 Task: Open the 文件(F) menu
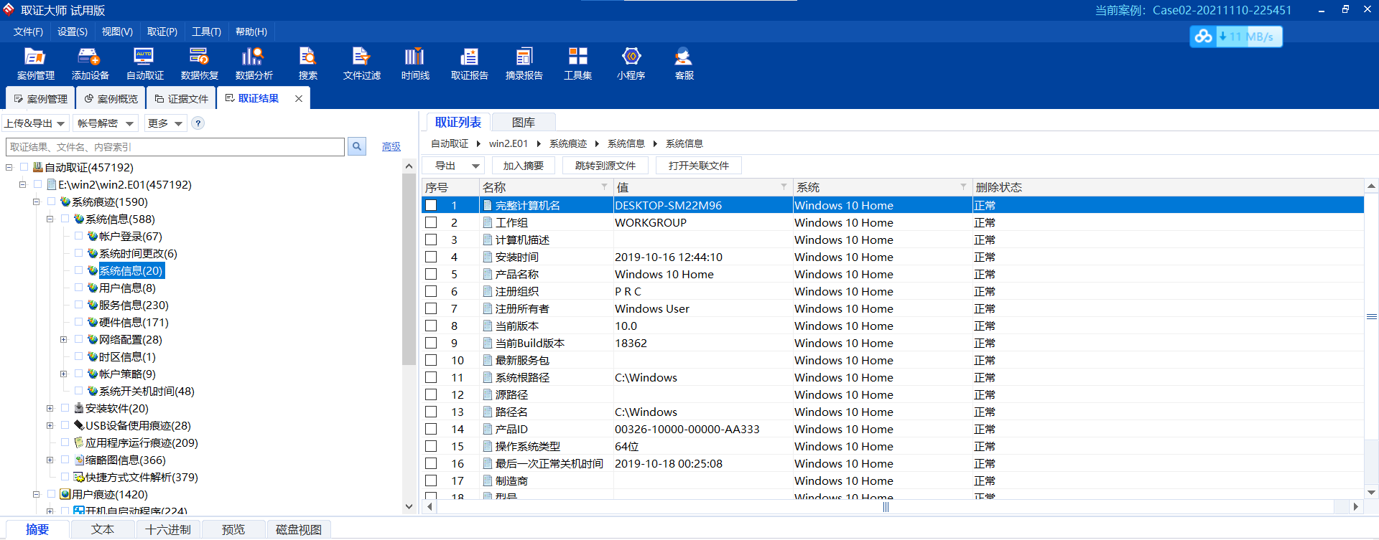[28, 32]
